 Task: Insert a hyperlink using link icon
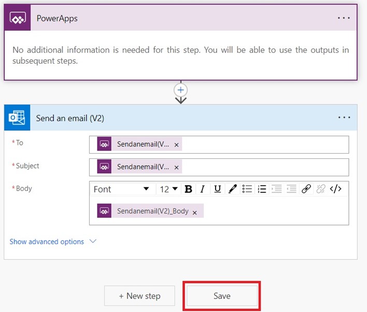point(306,189)
